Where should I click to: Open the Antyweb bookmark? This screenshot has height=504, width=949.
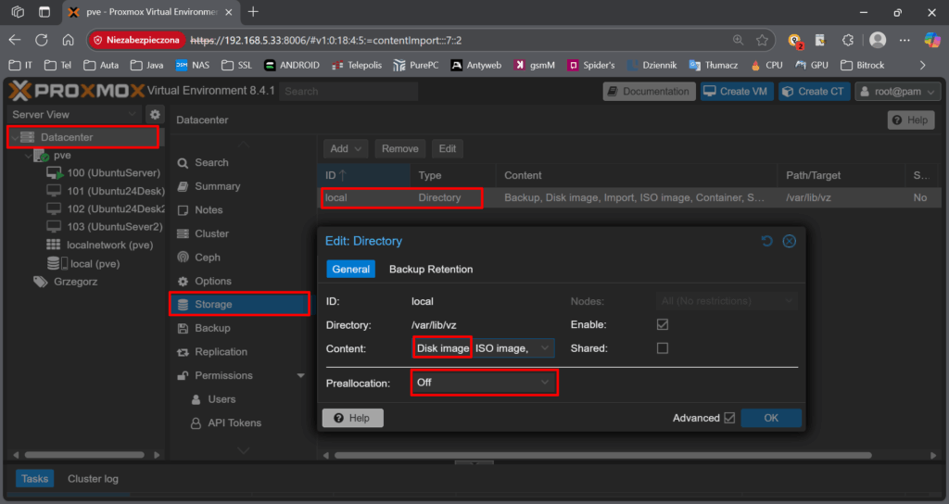coord(475,66)
